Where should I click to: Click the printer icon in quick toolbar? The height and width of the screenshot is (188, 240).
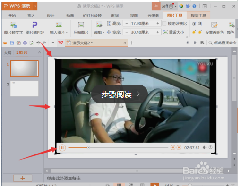coord(25,43)
